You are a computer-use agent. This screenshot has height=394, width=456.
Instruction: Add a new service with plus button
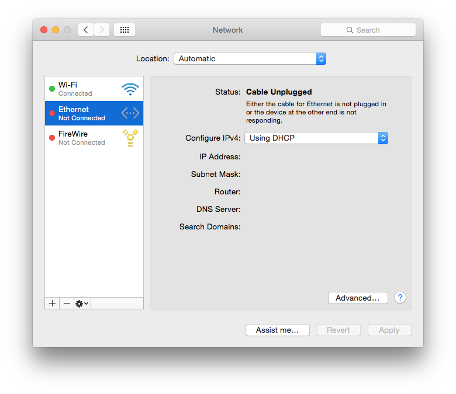53,304
